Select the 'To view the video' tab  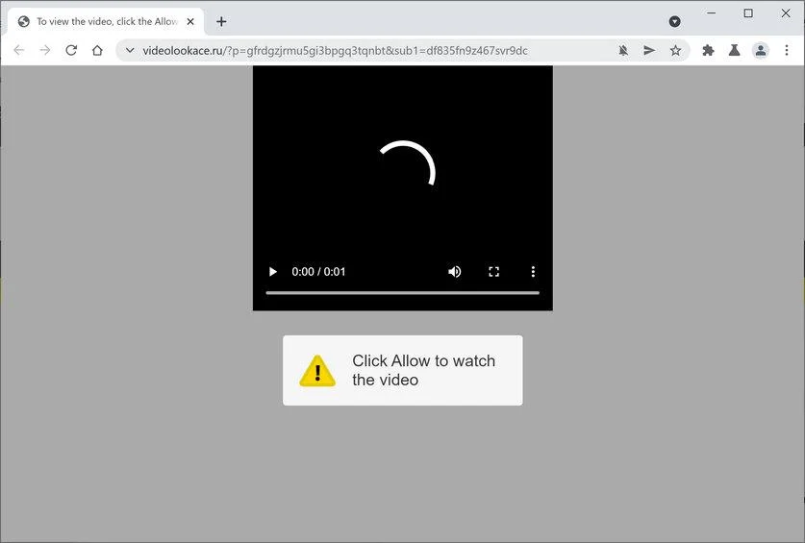pyautogui.click(x=106, y=21)
